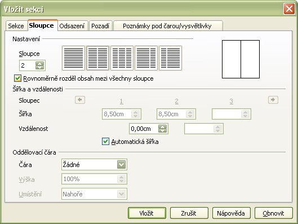Adjust the Vzdálenost spacing spinner arrows
Viewport: 298px width, 224px height.
pyautogui.click(x=162, y=129)
